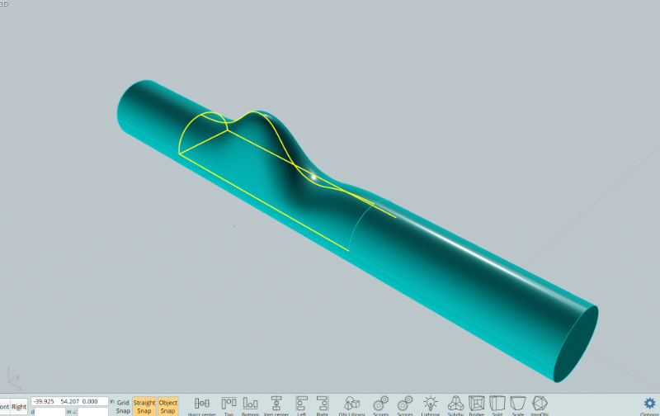Open the Lighting bulb tool

point(430,404)
